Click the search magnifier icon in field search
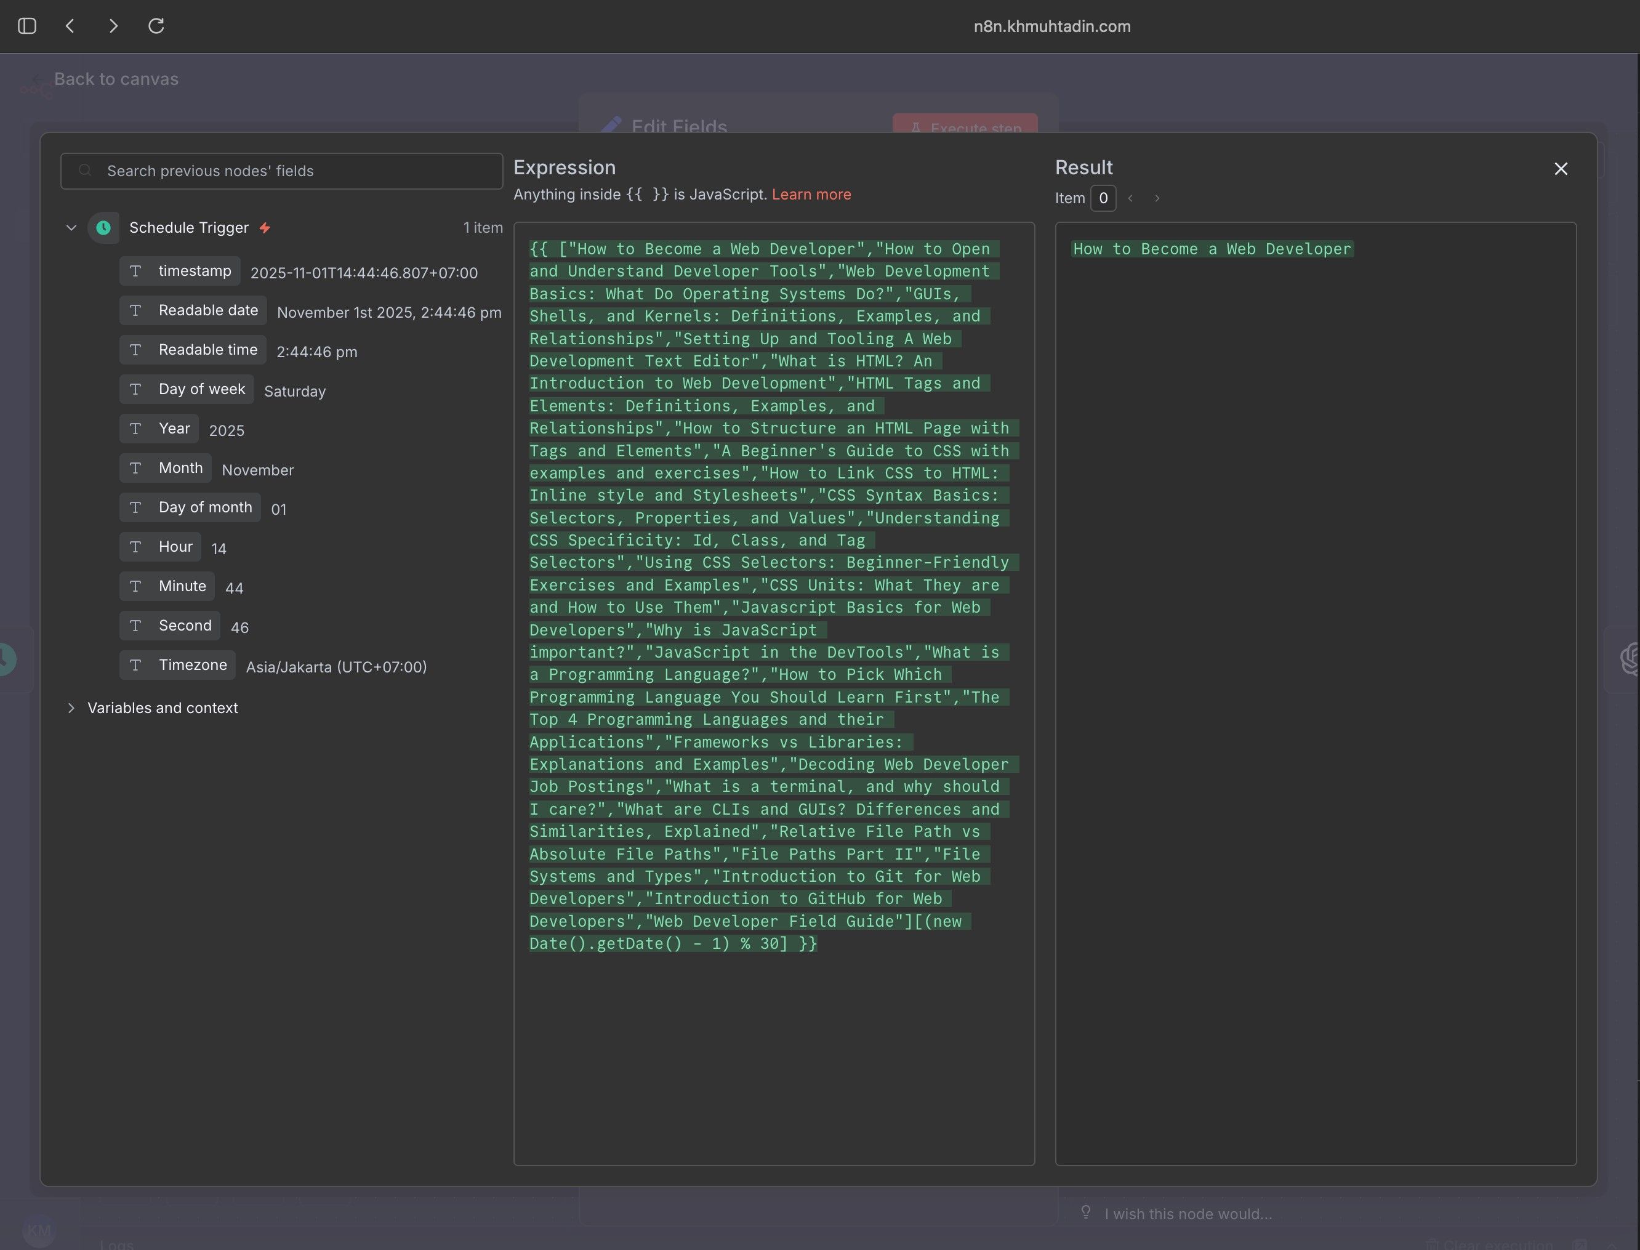1640x1250 pixels. tap(86, 171)
